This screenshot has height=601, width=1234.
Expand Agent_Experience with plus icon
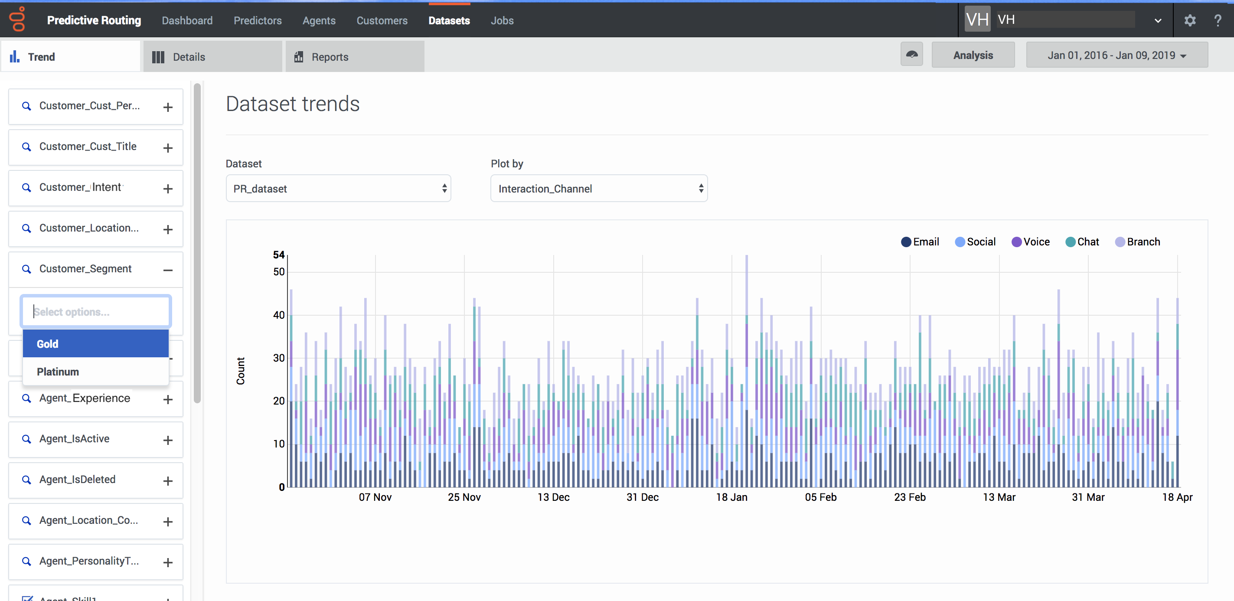pyautogui.click(x=168, y=399)
